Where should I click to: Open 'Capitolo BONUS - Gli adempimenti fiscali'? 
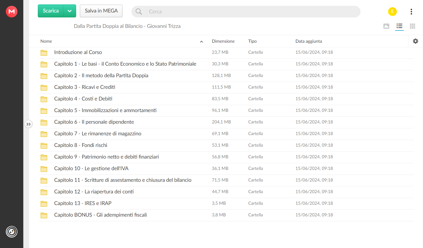point(100,215)
